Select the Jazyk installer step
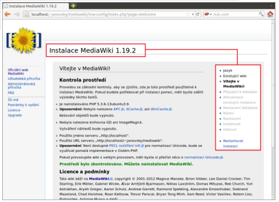The image size is (279, 202). 228,71
